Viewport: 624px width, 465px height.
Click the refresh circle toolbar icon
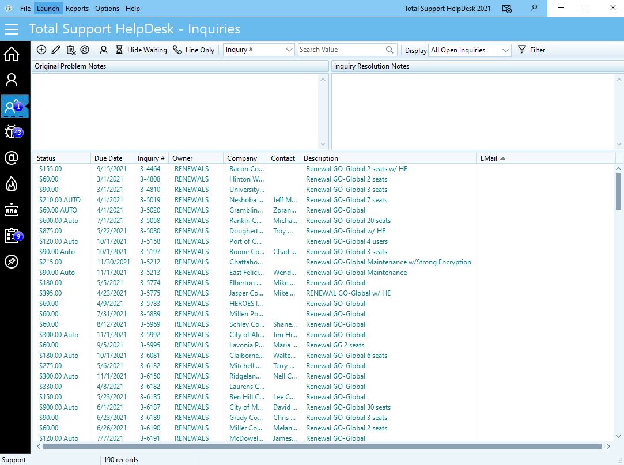(85, 50)
